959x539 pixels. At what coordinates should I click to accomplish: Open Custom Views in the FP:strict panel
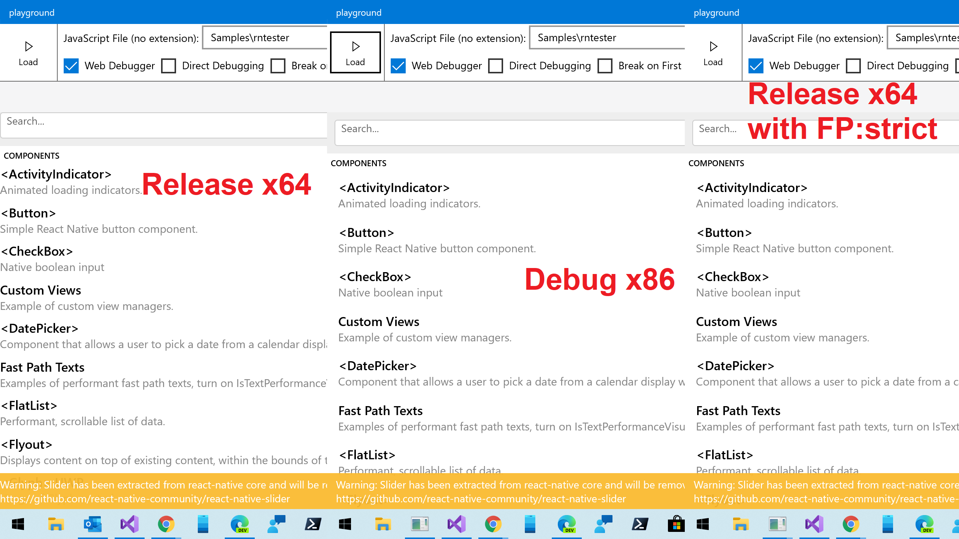[736, 322]
